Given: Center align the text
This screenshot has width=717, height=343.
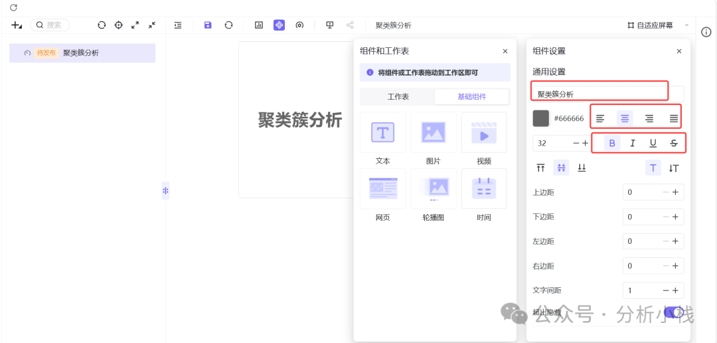Looking at the screenshot, I should 625,118.
